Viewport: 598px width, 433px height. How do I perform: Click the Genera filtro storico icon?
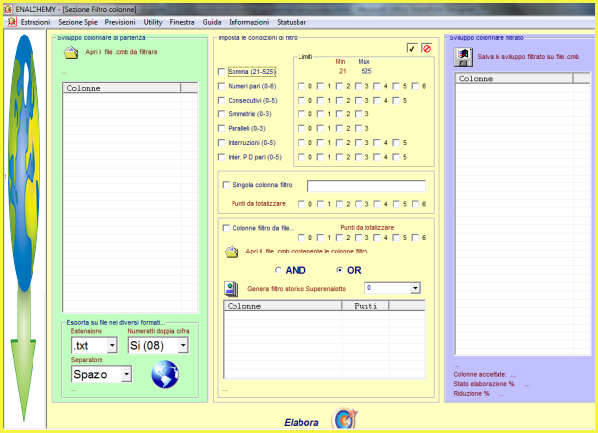232,289
